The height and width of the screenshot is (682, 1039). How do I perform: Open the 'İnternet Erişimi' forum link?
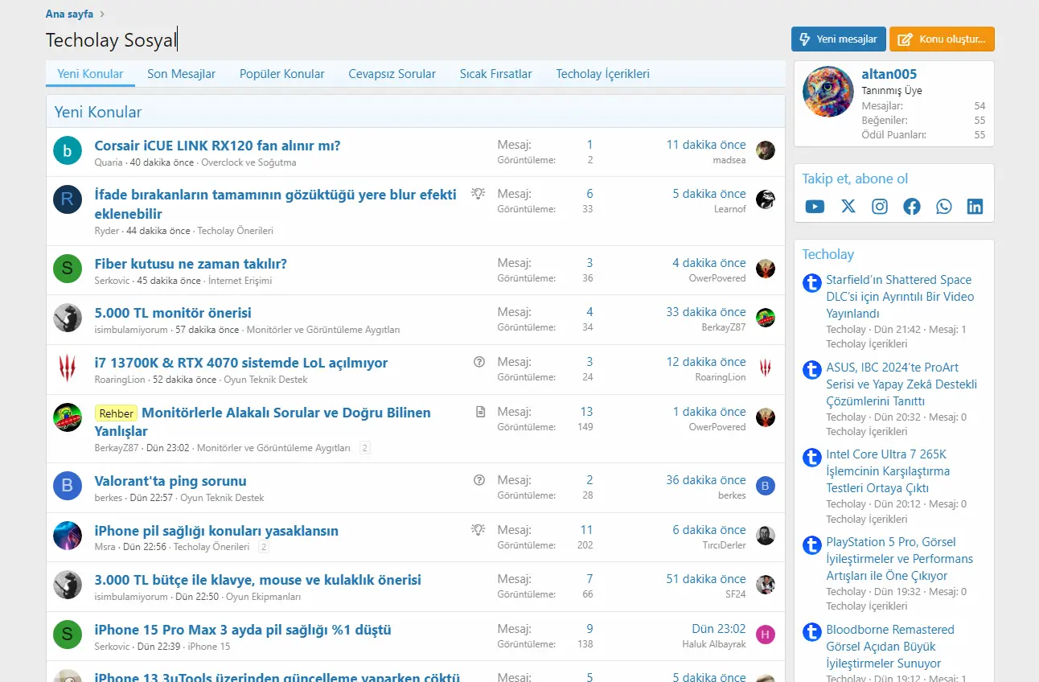click(x=240, y=281)
